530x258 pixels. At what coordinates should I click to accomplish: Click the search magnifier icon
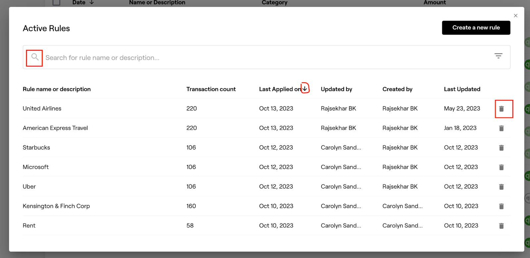click(x=35, y=57)
